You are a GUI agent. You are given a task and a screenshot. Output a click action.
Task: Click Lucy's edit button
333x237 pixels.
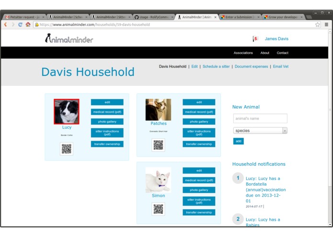coord(107,102)
